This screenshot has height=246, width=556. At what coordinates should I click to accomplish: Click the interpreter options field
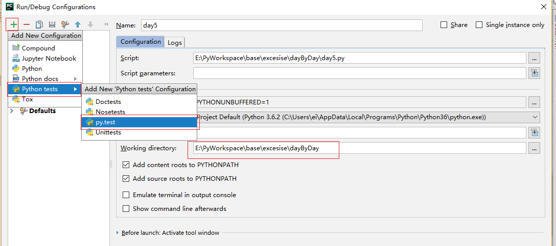[361, 132]
